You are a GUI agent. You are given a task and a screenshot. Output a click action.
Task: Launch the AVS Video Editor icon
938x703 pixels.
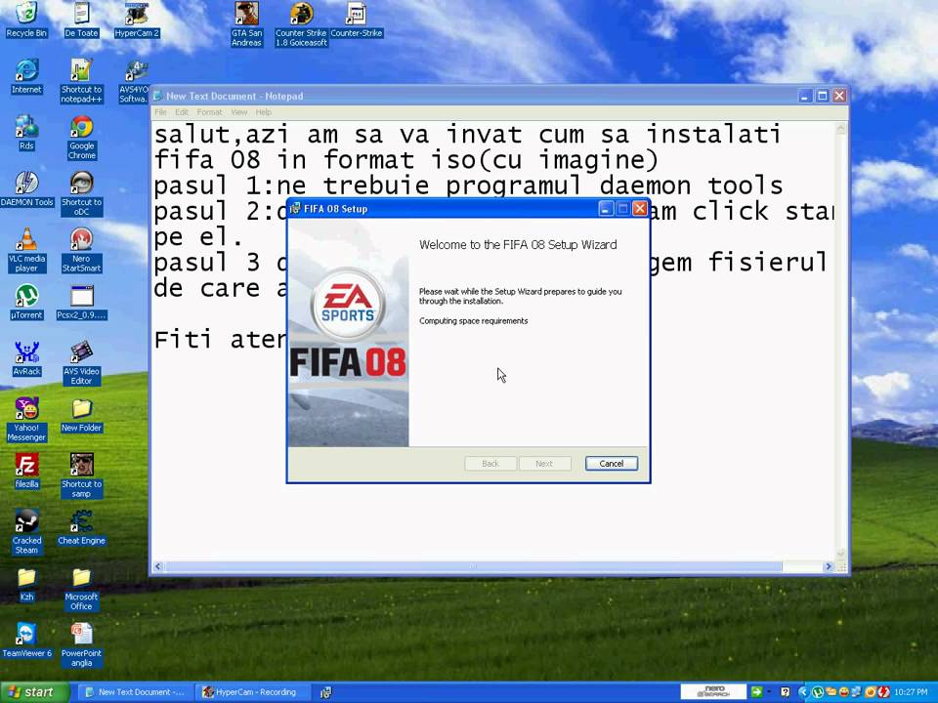[81, 363]
